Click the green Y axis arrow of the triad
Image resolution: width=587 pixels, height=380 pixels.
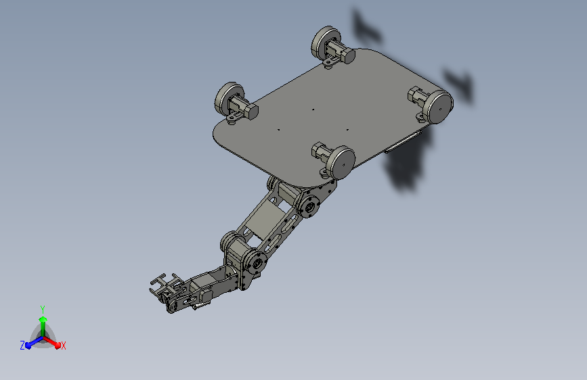click(x=43, y=326)
